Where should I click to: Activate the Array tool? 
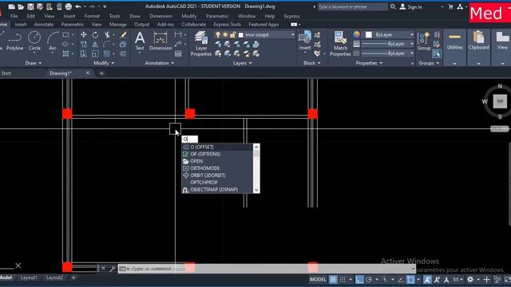[x=107, y=53]
